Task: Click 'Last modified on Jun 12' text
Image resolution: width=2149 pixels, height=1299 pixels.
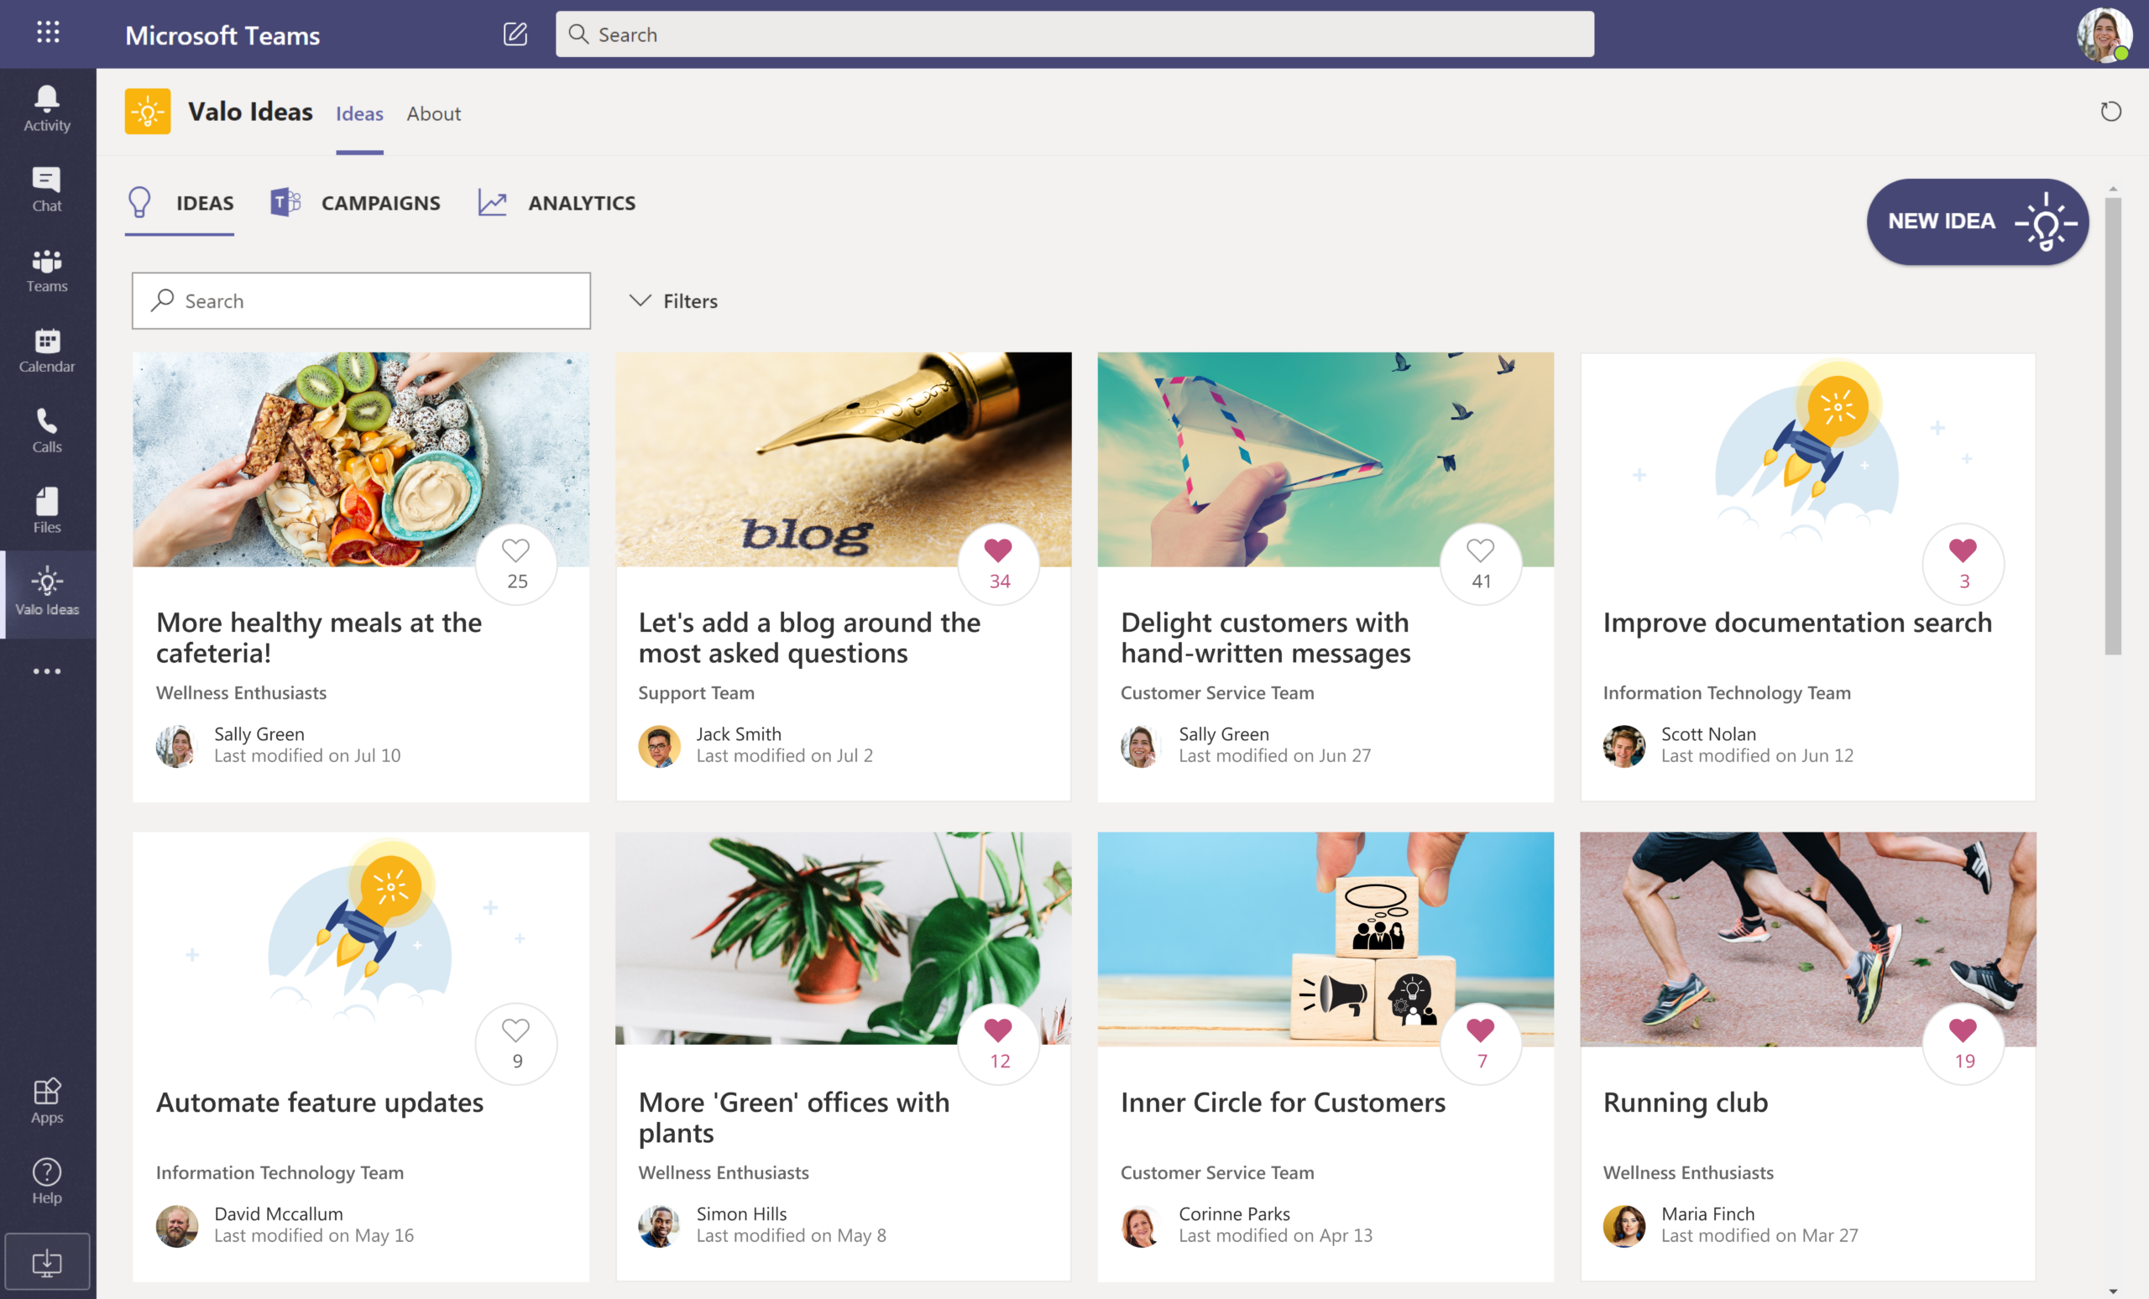Action: pos(1758,756)
